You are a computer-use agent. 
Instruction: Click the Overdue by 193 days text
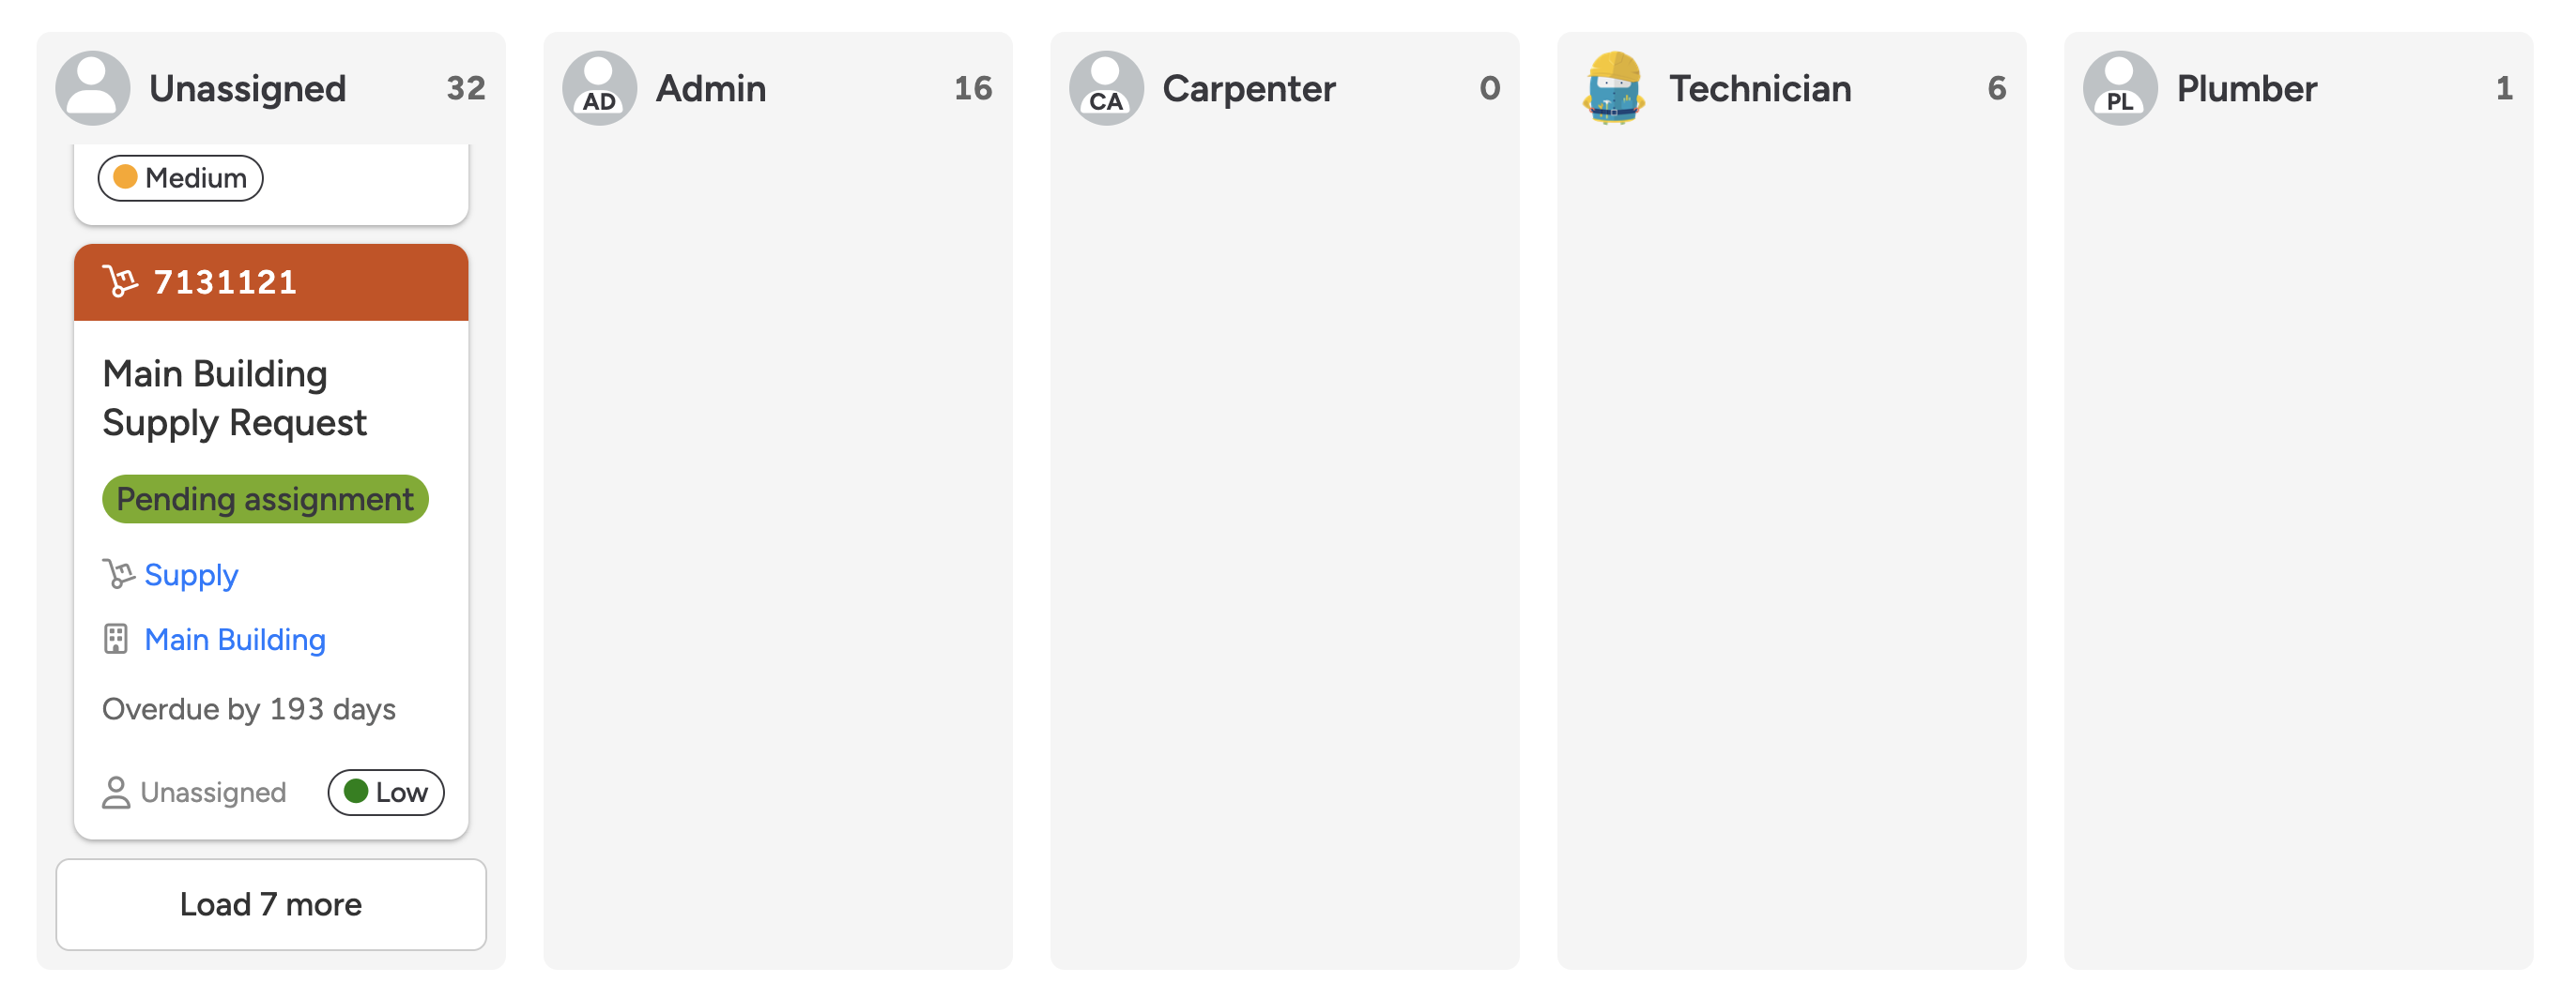(249, 709)
